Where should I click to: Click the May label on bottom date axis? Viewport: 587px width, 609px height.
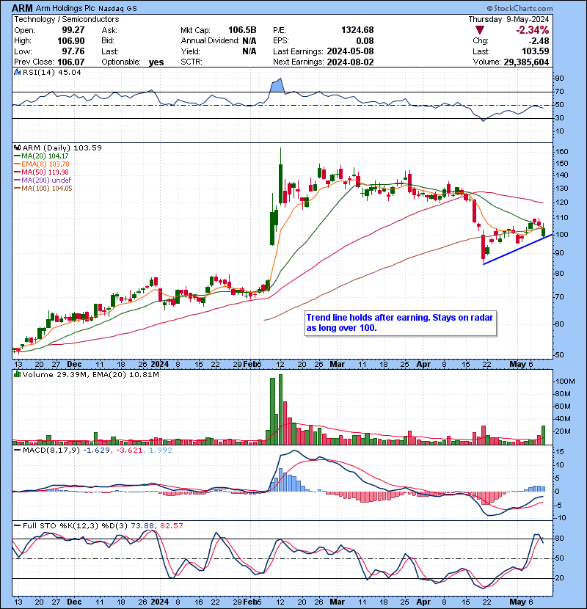pyautogui.click(x=517, y=602)
